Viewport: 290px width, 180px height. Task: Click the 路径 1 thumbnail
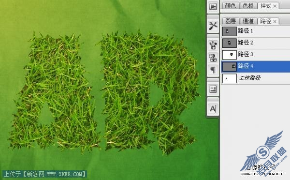pyautogui.click(x=229, y=31)
